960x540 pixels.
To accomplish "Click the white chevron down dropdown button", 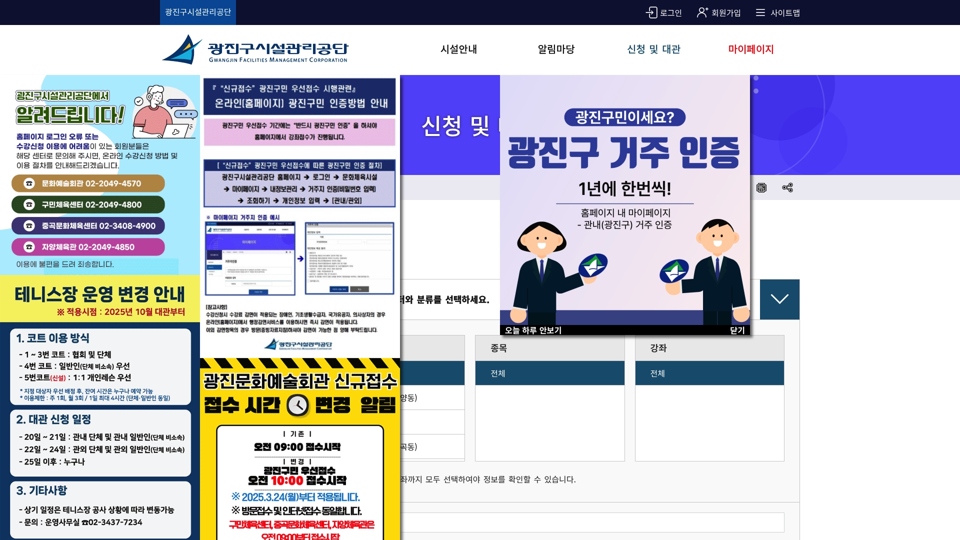I will tap(779, 299).
